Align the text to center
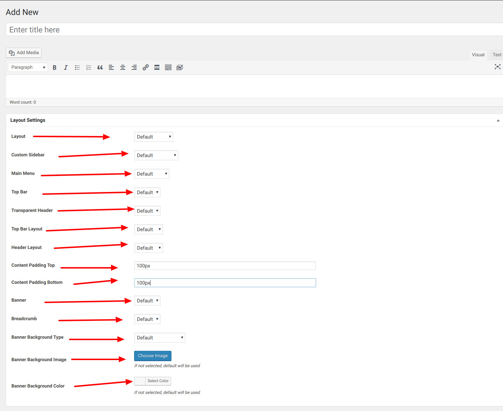The image size is (503, 411). (123, 67)
